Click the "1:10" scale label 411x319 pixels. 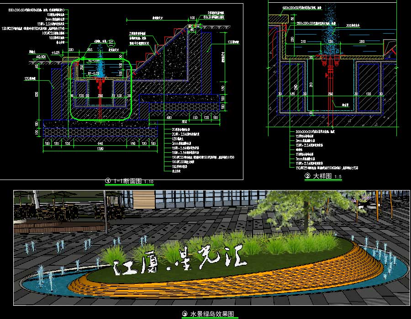pyautogui.click(x=148, y=181)
